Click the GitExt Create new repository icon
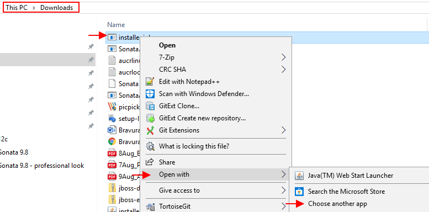429x212 pixels. tap(150, 118)
